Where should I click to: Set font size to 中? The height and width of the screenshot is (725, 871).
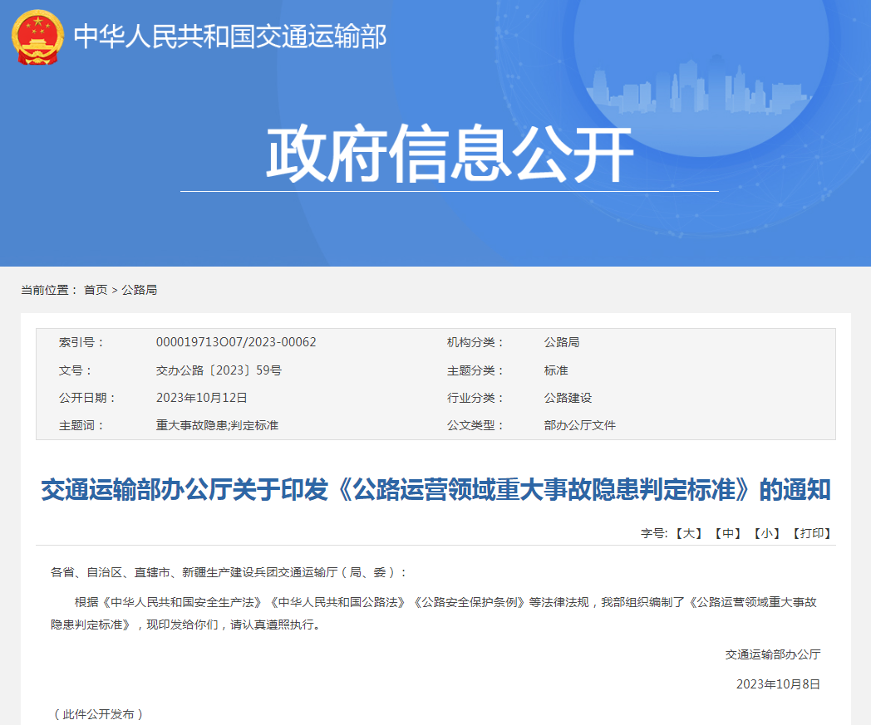[727, 533]
